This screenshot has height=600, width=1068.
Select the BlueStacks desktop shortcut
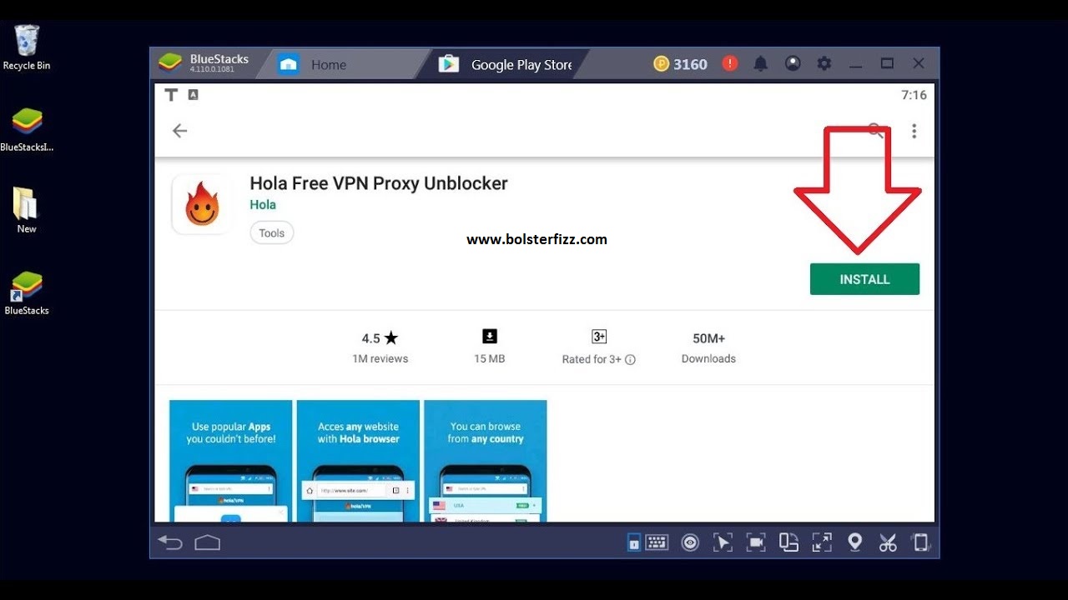pyautogui.click(x=27, y=293)
